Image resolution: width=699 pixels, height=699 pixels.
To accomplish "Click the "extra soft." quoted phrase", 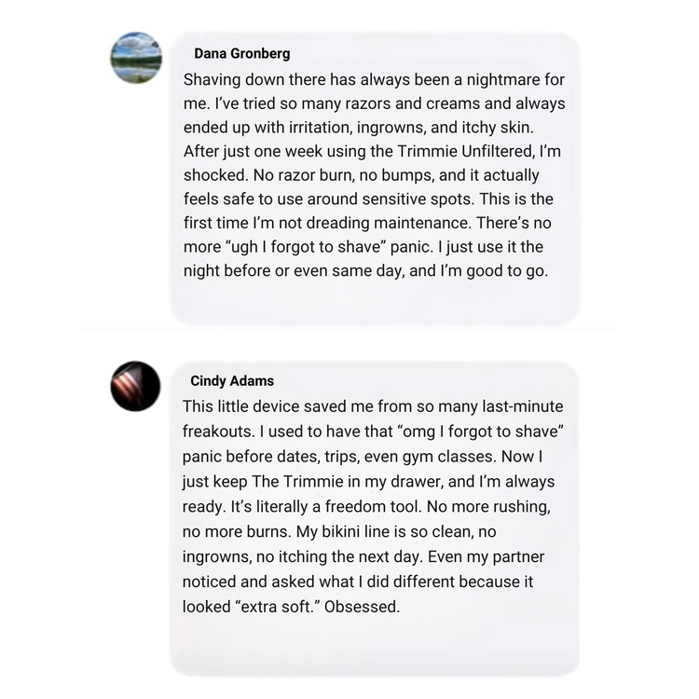I will click(x=280, y=608).
